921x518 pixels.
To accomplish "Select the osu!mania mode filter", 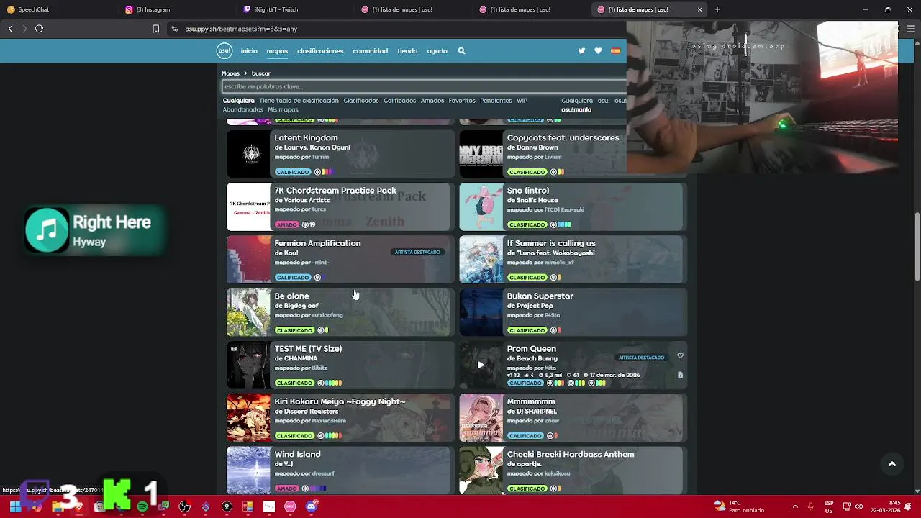I will (576, 110).
